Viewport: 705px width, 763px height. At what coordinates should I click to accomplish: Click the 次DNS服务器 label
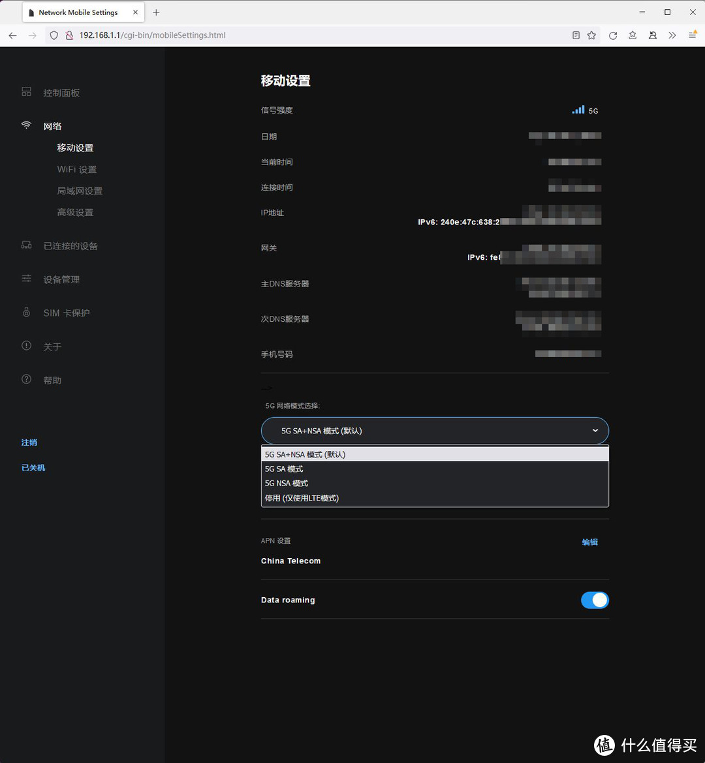(285, 319)
